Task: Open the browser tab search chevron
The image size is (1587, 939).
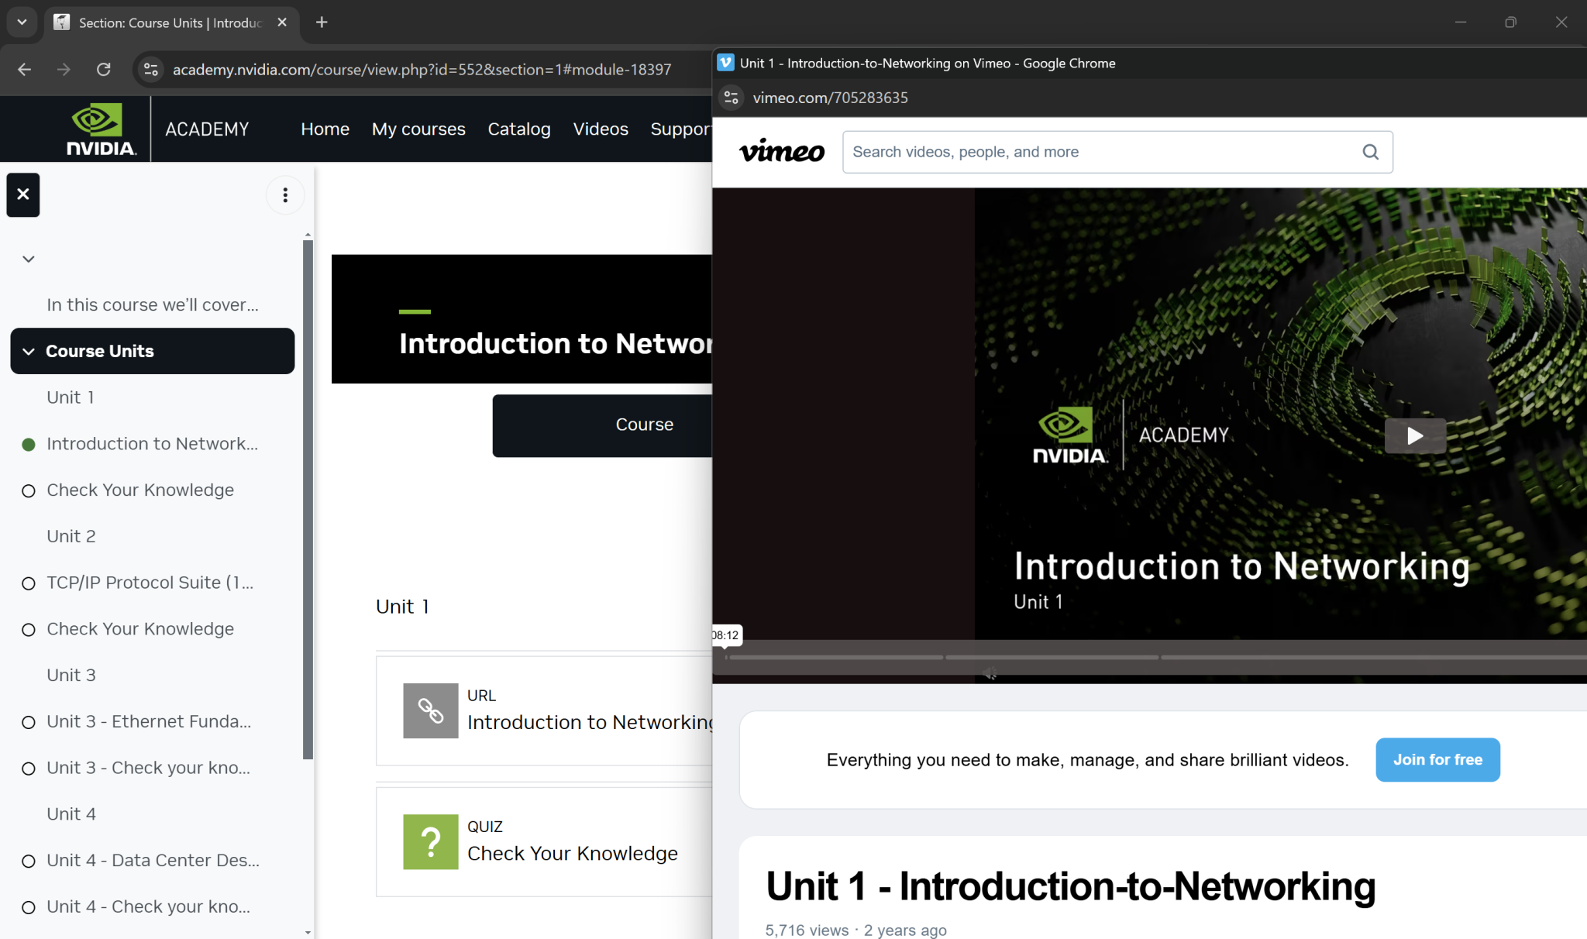Action: click(22, 22)
